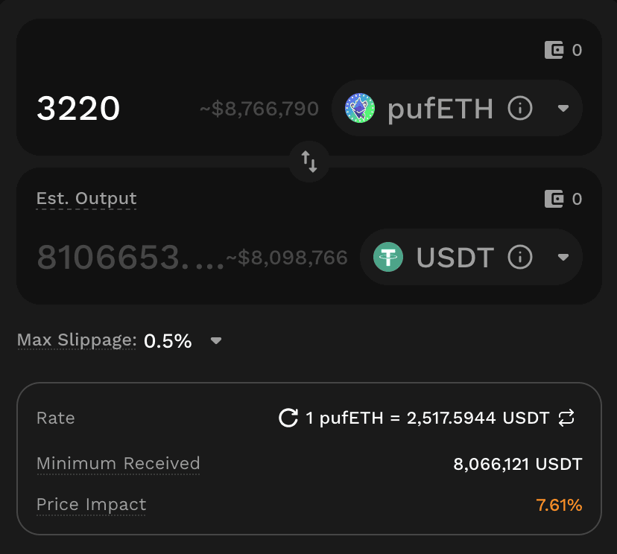Expand the pufETH token selector arrow
617x554 pixels.
tap(563, 109)
